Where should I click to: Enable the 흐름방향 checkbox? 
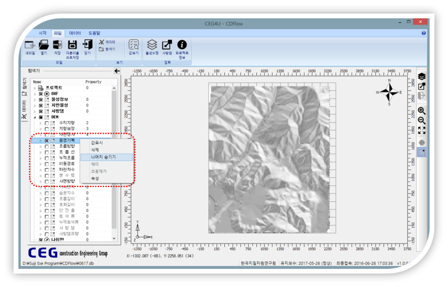pos(46,147)
